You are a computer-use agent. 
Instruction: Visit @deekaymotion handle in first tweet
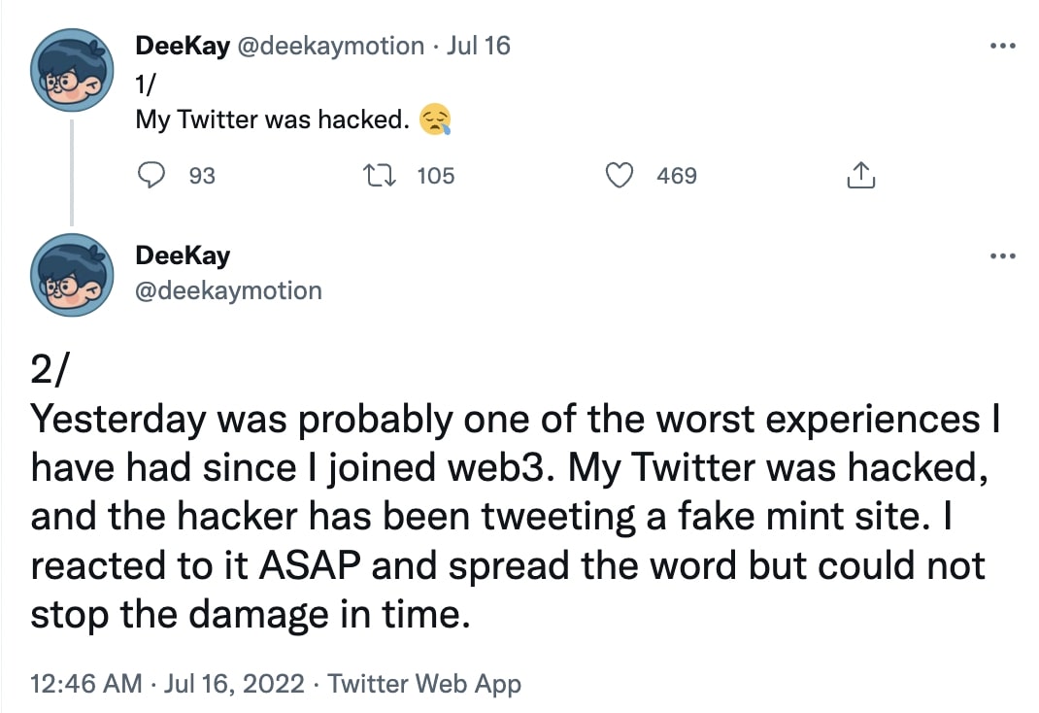click(331, 46)
